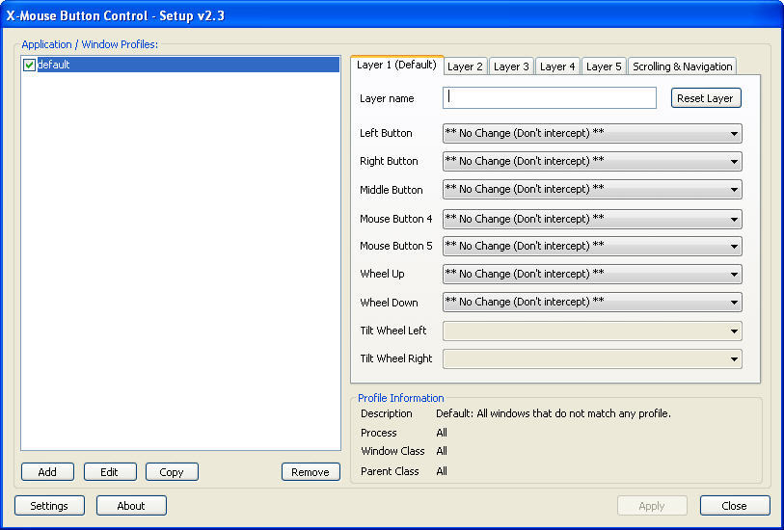
Task: Click the Reset Layer button
Action: [x=706, y=98]
